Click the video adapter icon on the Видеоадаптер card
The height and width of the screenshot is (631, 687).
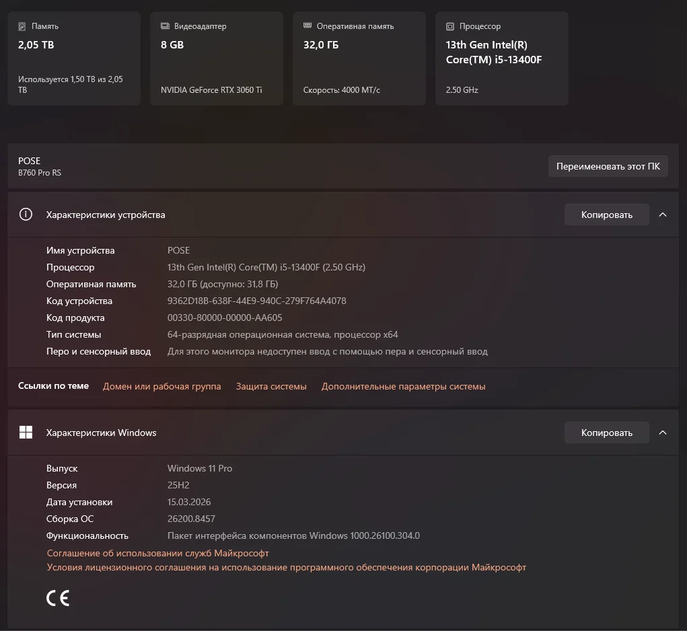[165, 26]
